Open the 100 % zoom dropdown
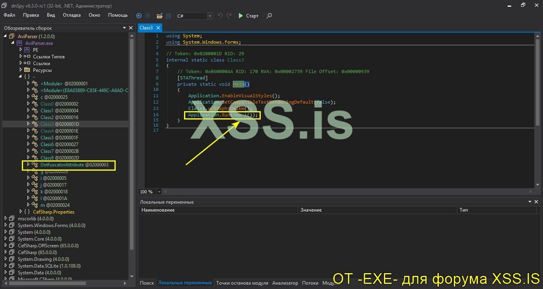 [x=159, y=192]
